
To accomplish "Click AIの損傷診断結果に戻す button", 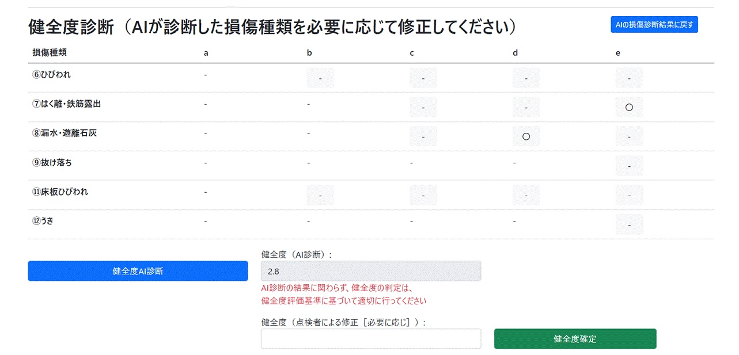I will tap(654, 25).
